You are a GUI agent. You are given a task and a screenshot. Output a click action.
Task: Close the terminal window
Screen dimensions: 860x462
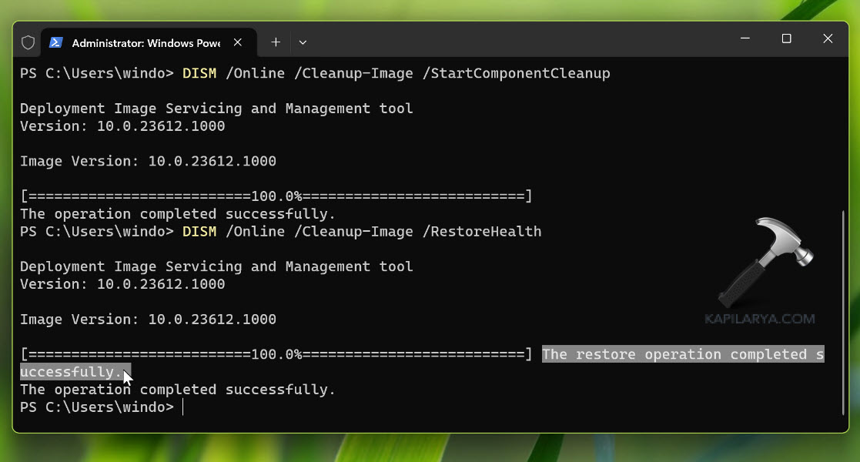pos(828,38)
